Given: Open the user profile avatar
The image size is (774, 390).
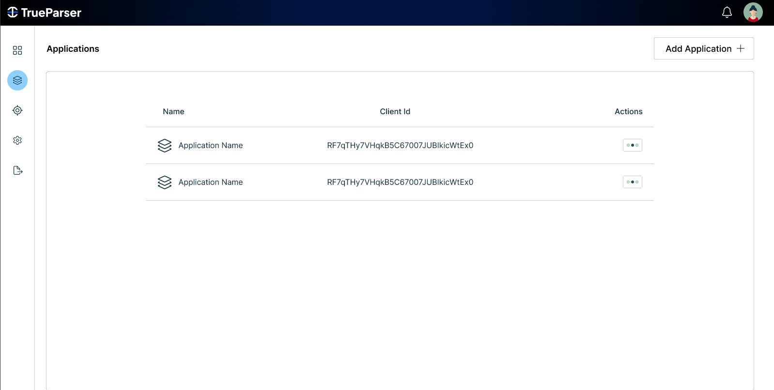Looking at the screenshot, I should [x=753, y=13].
